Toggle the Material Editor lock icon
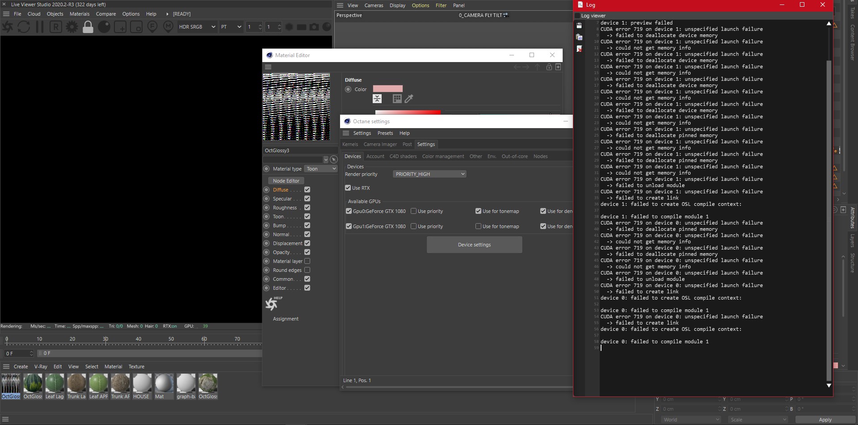Viewport: 858px width, 425px height. [549, 67]
